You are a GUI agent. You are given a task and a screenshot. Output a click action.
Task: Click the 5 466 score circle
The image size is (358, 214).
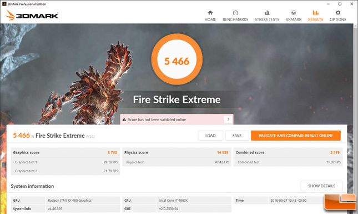177,59
